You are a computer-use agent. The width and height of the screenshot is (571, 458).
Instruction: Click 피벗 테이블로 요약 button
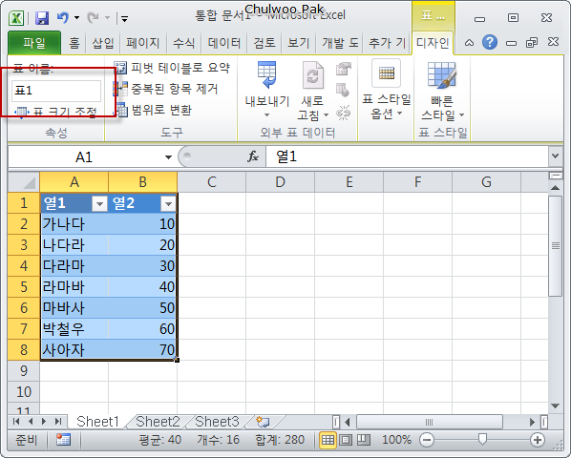point(172,68)
